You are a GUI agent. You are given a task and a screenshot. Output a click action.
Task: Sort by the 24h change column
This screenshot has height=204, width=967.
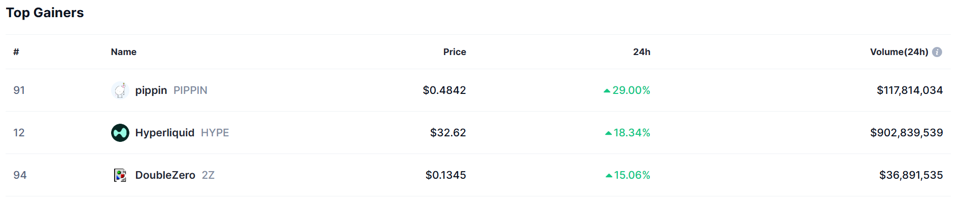[x=641, y=52]
